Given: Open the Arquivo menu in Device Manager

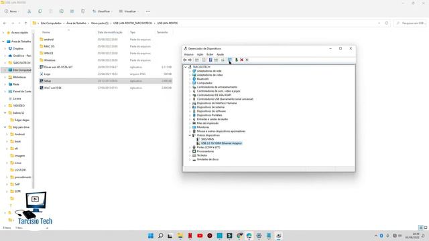Looking at the screenshot, I should 189,54.
